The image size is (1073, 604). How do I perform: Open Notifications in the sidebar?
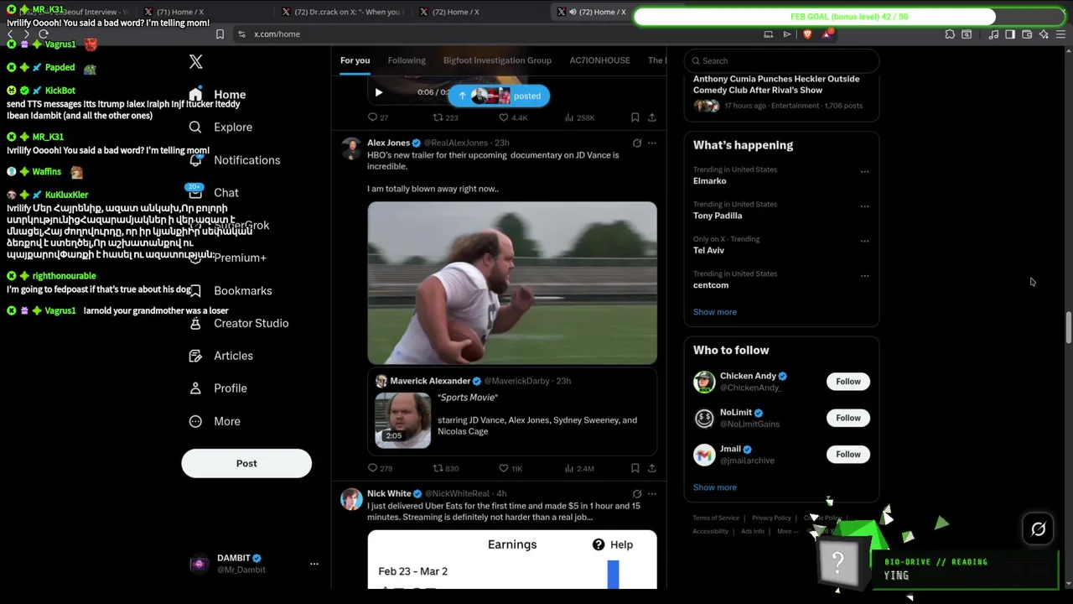click(x=247, y=160)
